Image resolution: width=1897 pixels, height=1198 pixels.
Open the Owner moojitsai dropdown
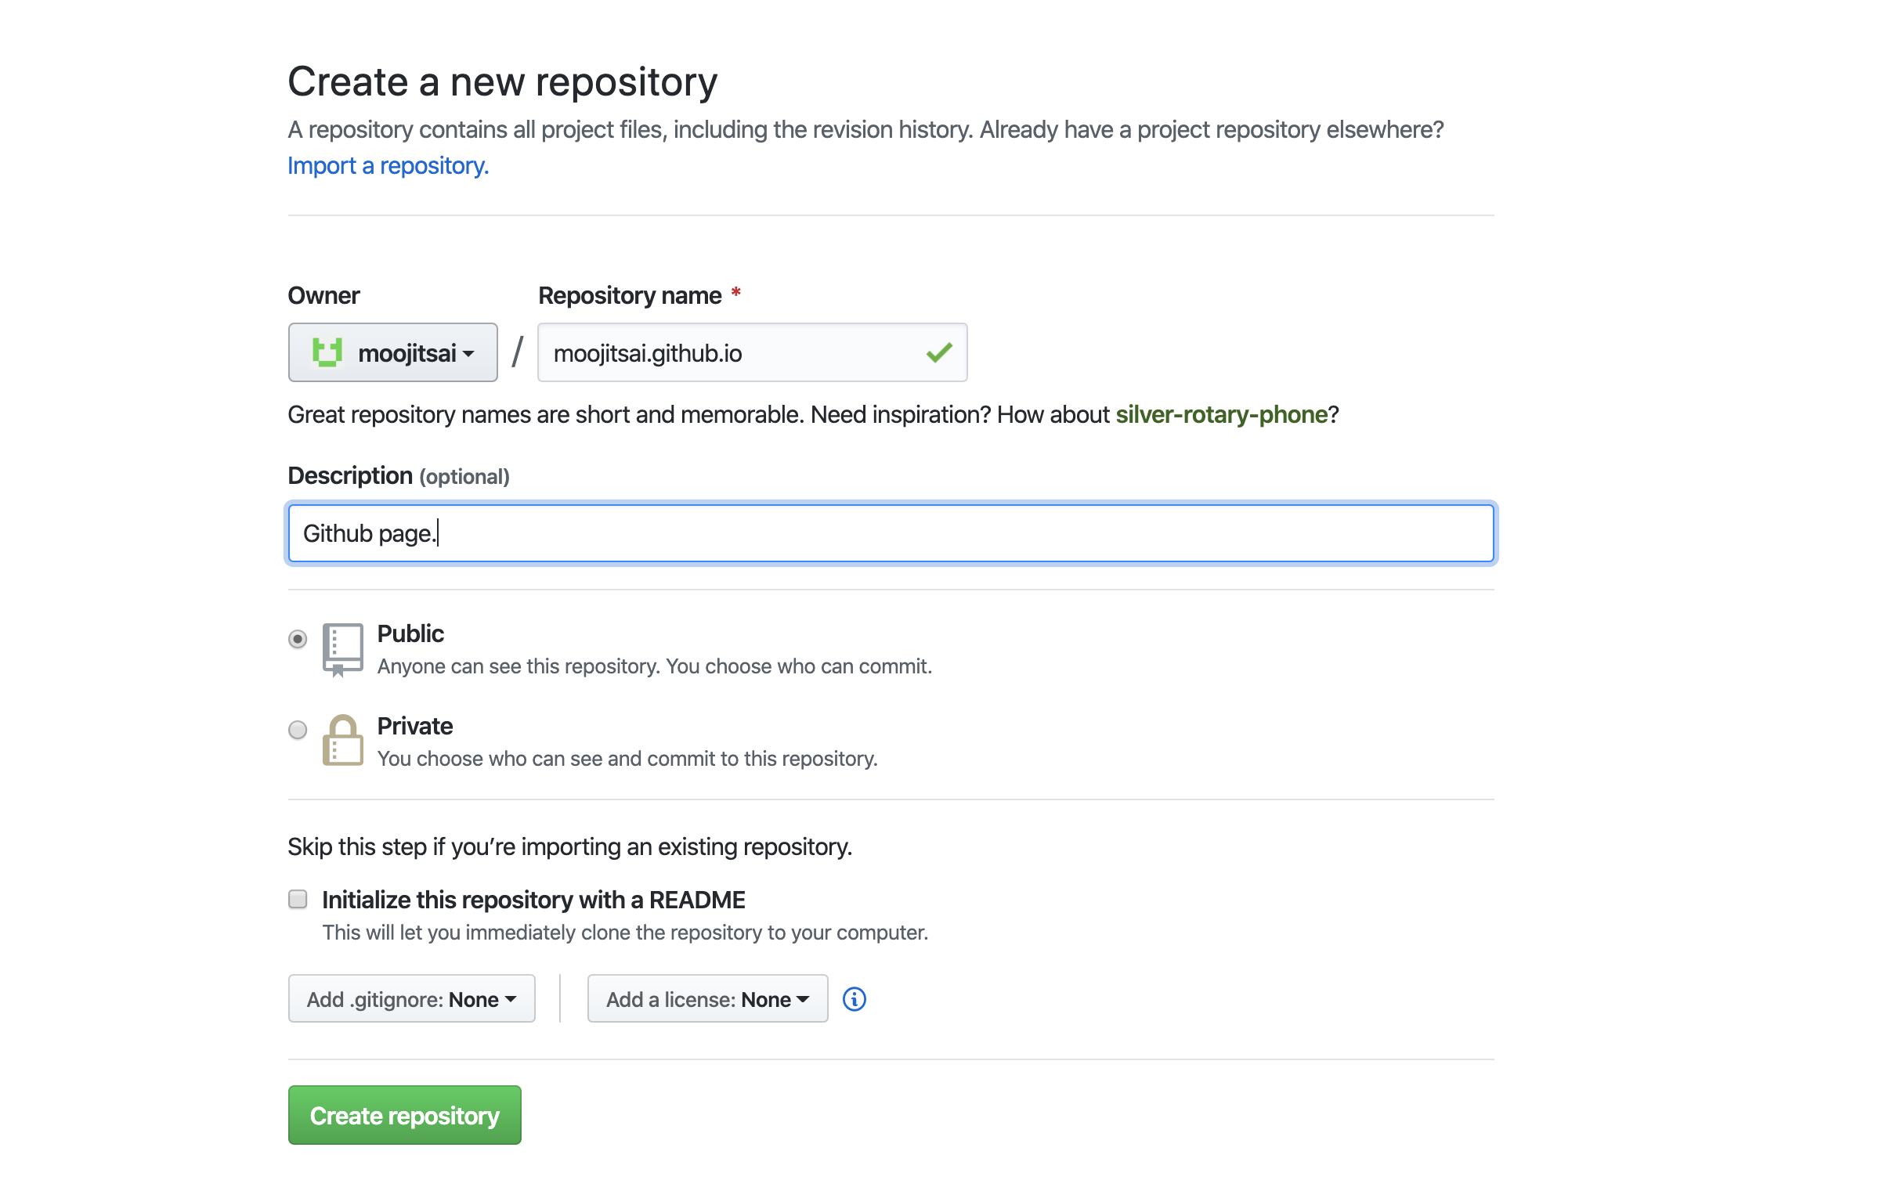coord(392,352)
